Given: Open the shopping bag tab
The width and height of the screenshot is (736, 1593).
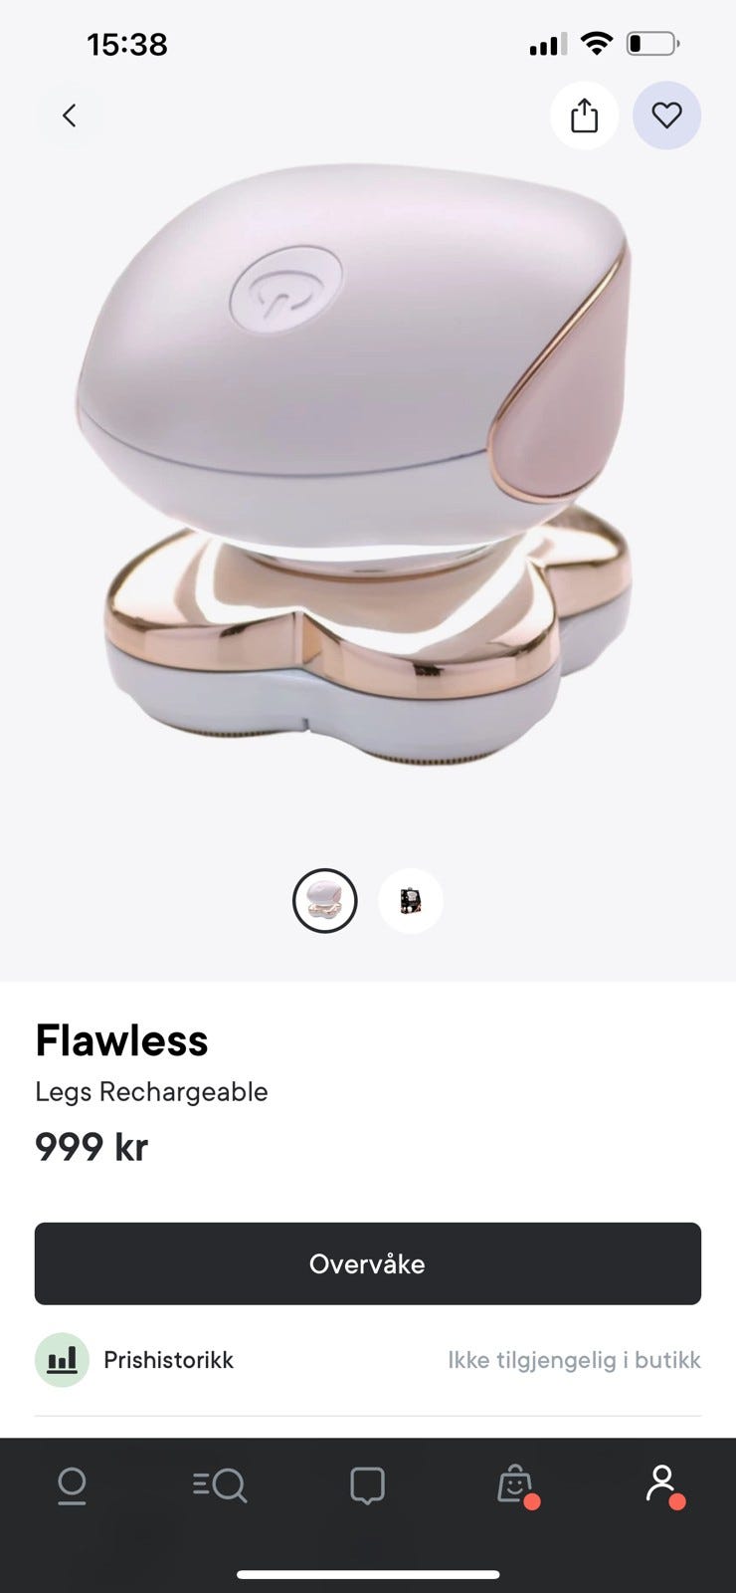Looking at the screenshot, I should 516,1485.
